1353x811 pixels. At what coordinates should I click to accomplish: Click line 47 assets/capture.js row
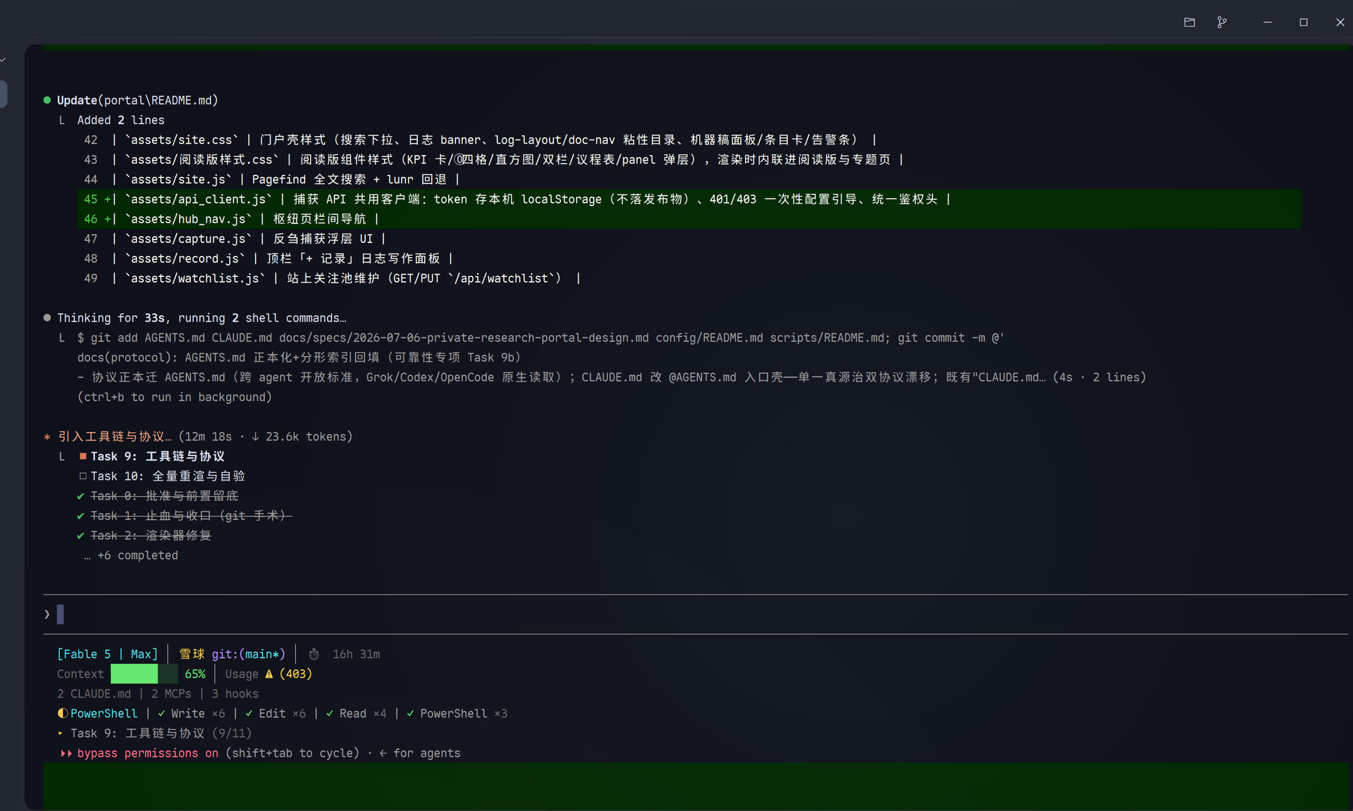[235, 239]
